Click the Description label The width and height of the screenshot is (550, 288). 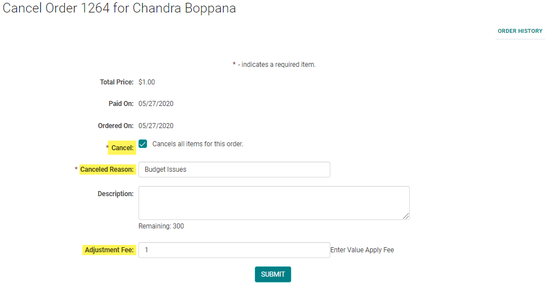click(115, 194)
